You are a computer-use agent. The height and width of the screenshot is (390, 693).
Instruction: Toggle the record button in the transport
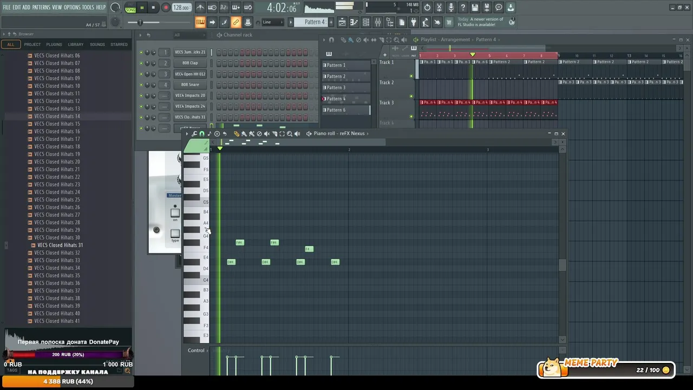pyautogui.click(x=166, y=8)
